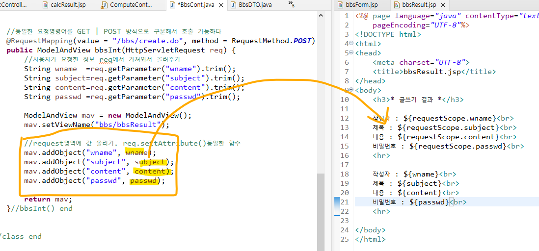The height and width of the screenshot is (251, 539).
Task: Switch to the calcResult.jsp editor tab
Action: click(64, 5)
